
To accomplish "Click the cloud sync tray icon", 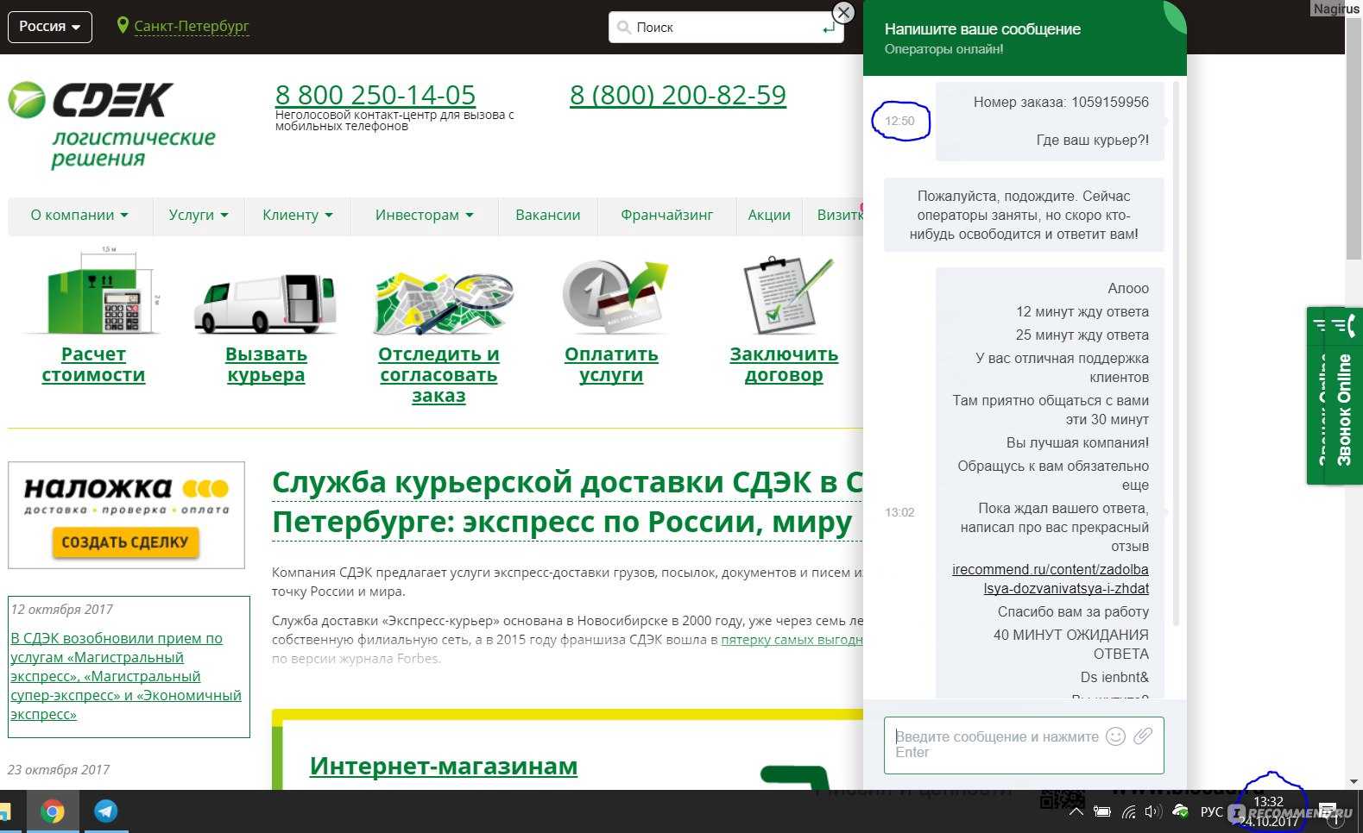I will coord(1180,811).
